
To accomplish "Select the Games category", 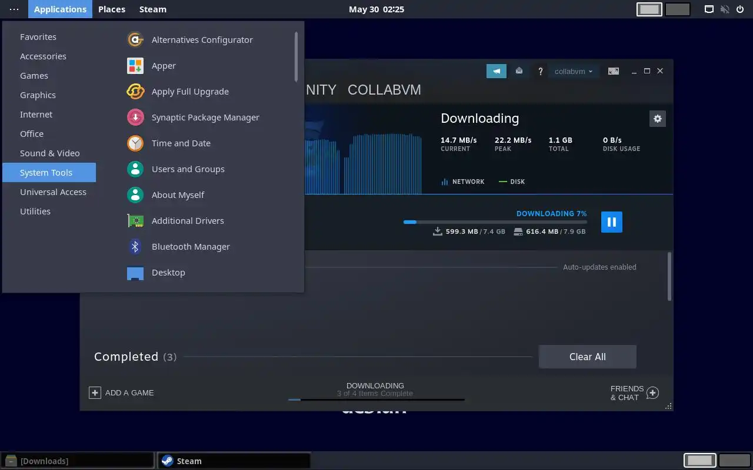I will click(49, 76).
